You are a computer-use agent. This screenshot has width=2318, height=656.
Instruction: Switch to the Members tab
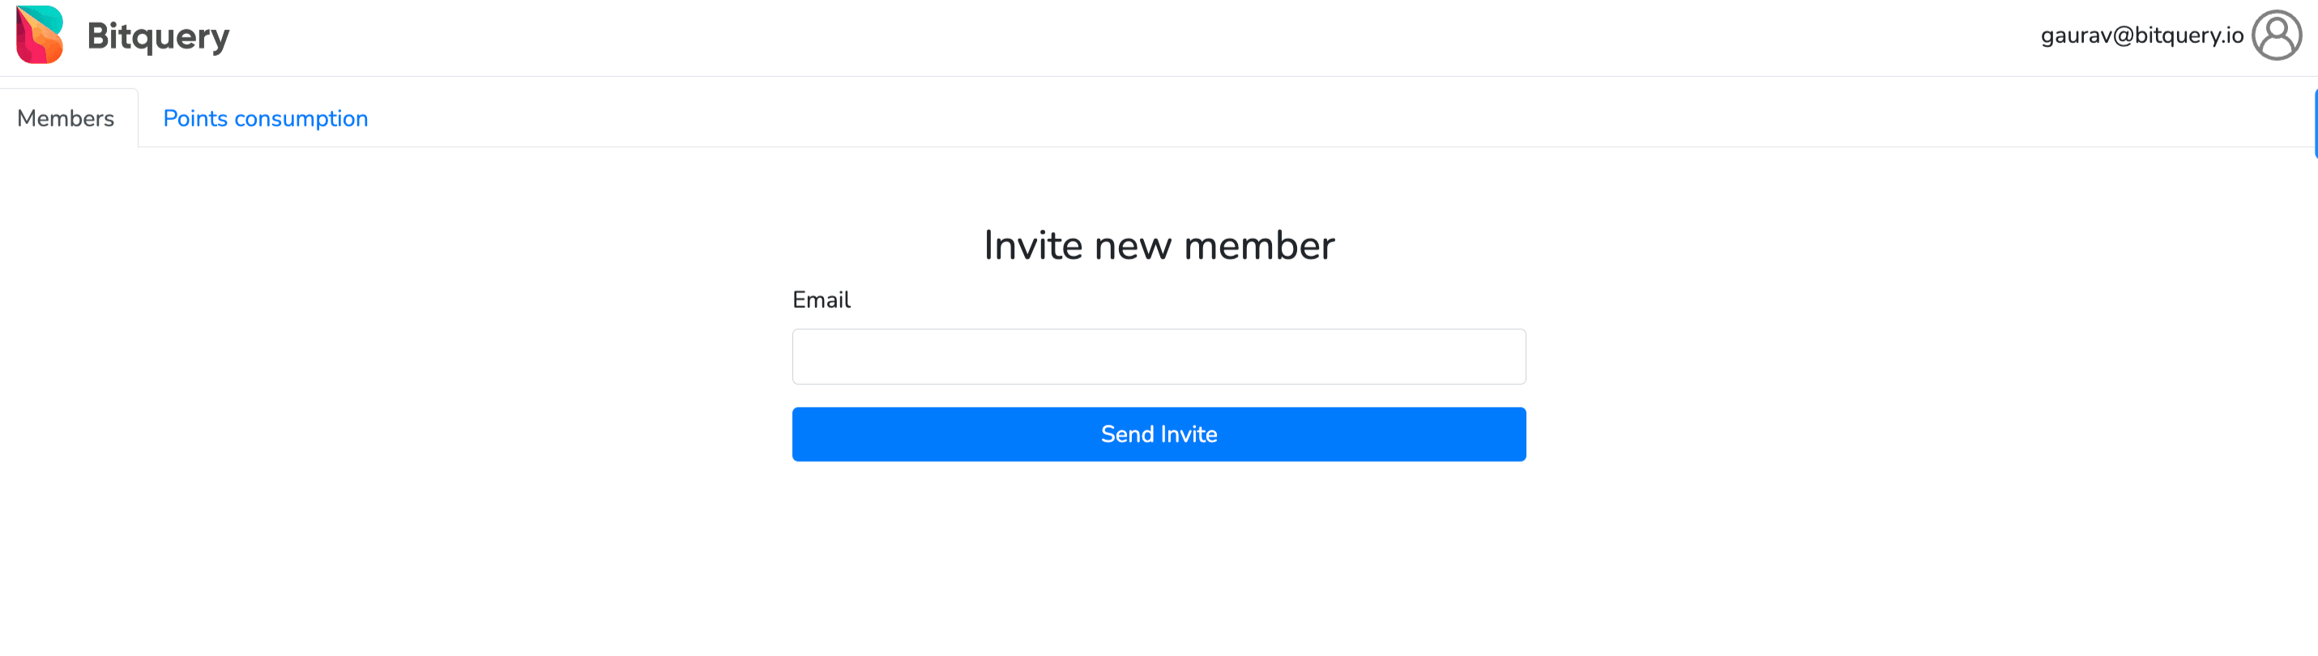[x=66, y=118]
